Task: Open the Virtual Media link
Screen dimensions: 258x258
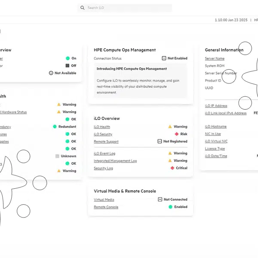Action: tap(104, 200)
